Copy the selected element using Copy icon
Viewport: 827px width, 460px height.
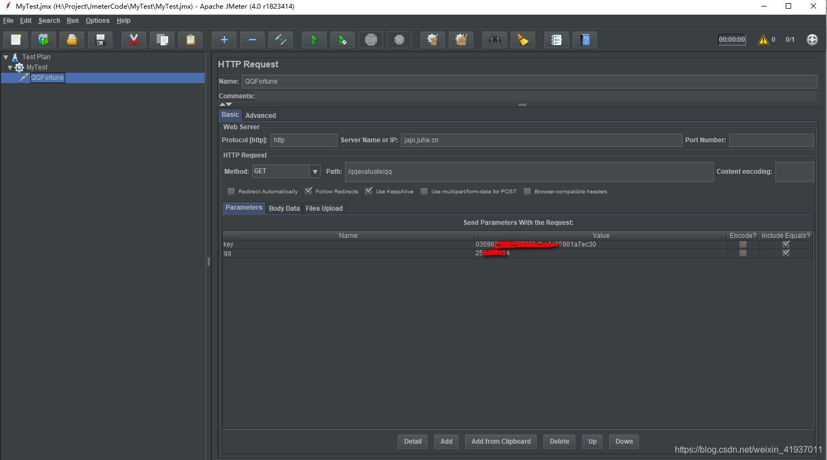(x=162, y=40)
